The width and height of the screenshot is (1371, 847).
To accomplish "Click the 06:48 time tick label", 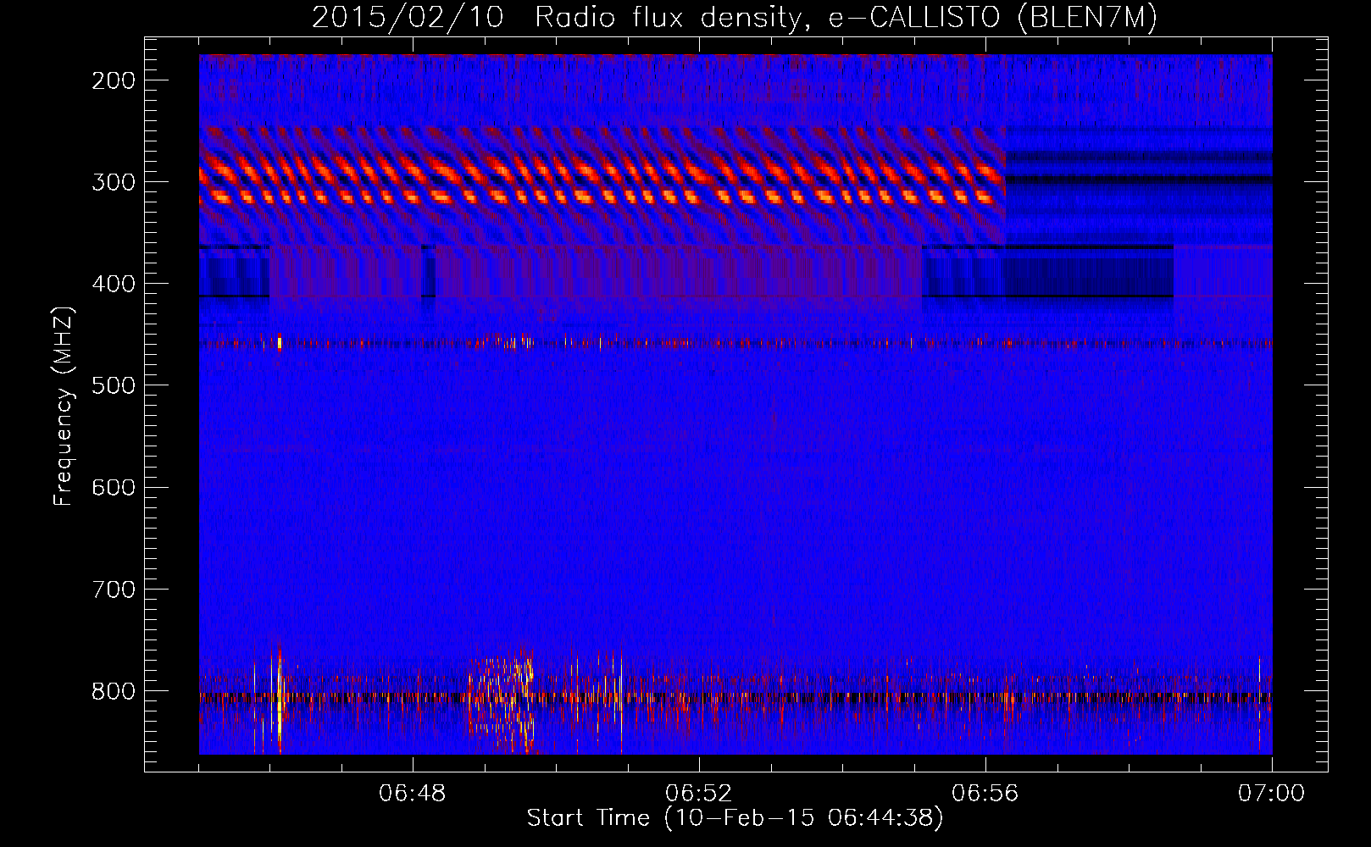I will 413,794.
